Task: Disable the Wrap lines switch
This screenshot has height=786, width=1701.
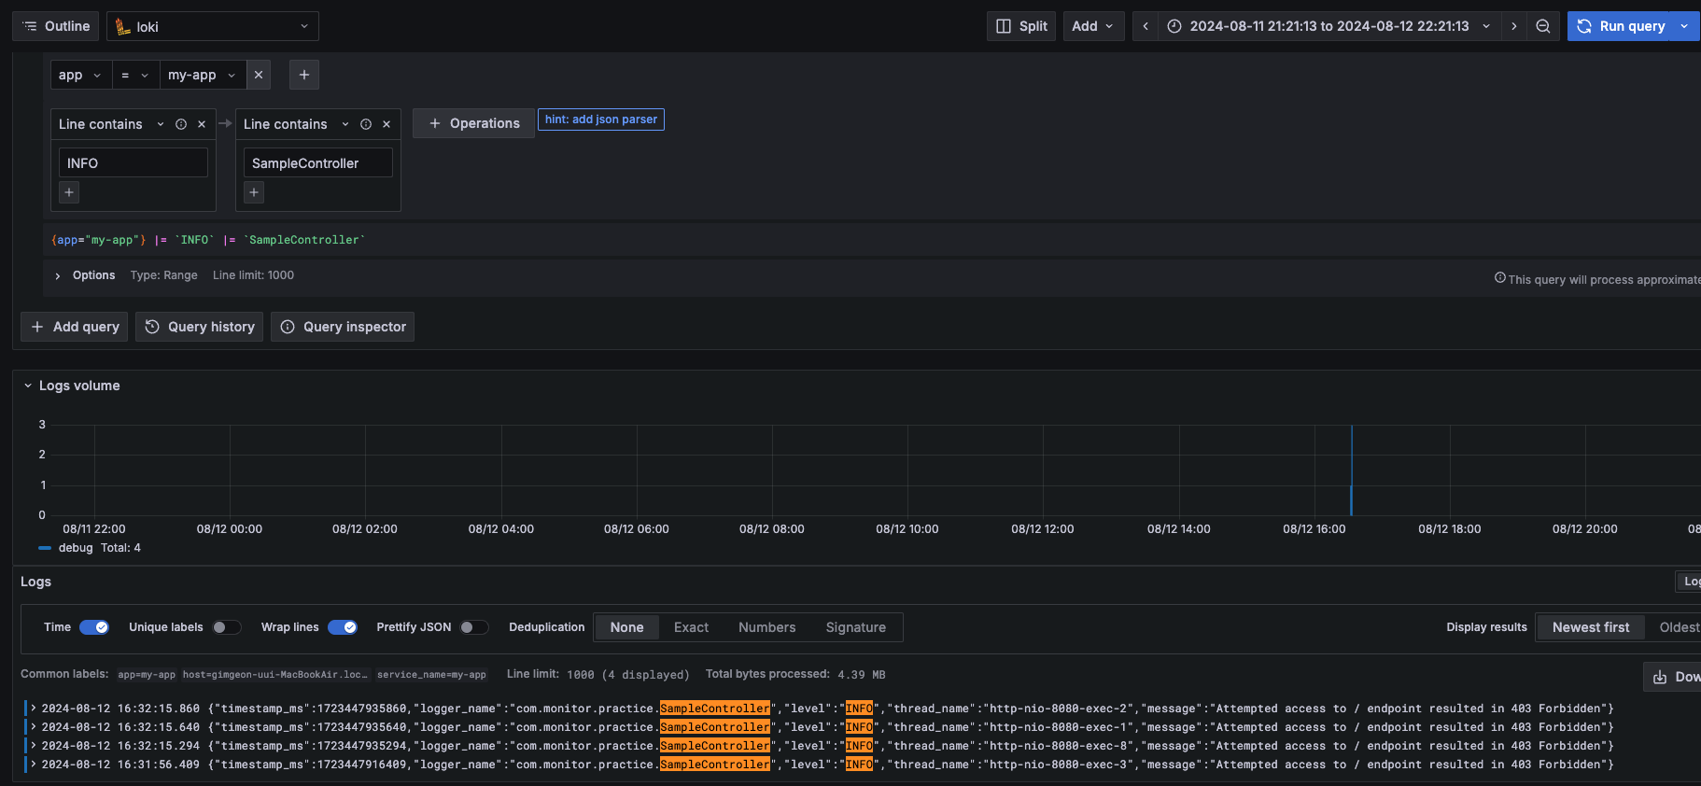Action: pos(343,627)
